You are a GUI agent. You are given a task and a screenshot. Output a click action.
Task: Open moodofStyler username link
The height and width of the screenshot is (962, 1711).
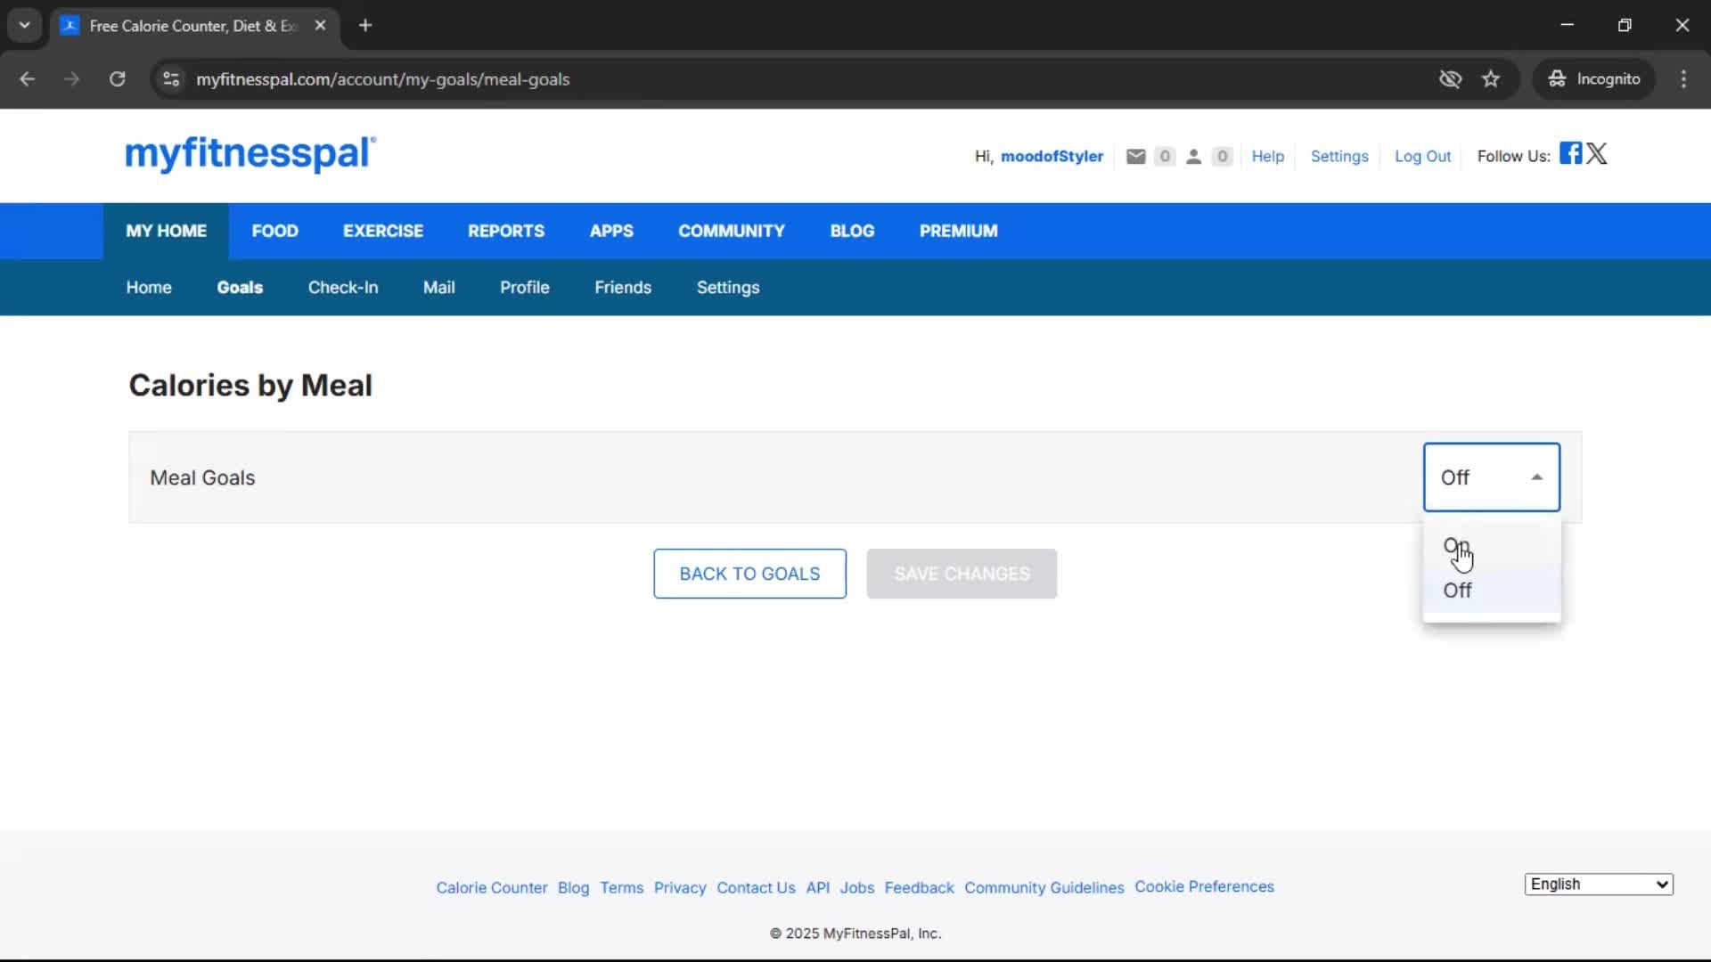click(x=1052, y=157)
